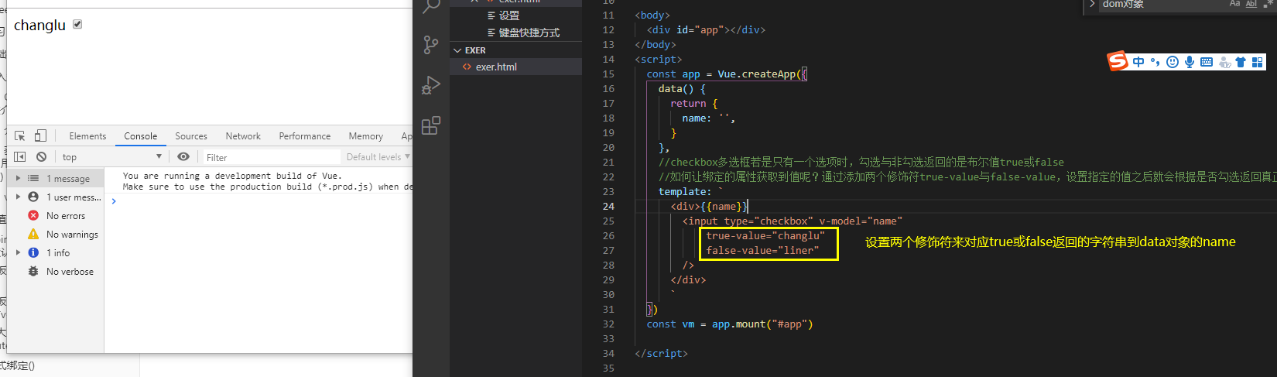Toggle Use Regular Expression in find widget

coord(1268,4)
